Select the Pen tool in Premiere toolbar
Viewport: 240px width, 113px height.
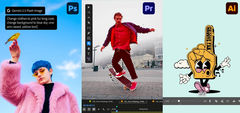click(x=89, y=33)
